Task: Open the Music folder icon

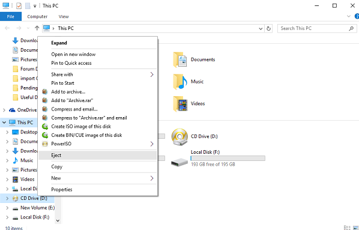Action: pos(180,82)
